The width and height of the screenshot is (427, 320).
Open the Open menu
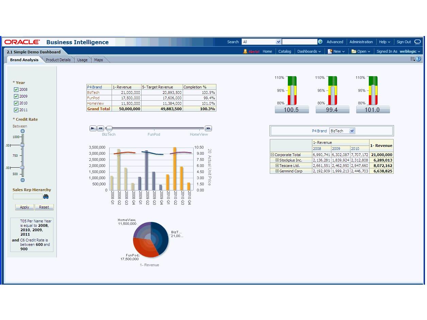pyautogui.click(x=361, y=51)
